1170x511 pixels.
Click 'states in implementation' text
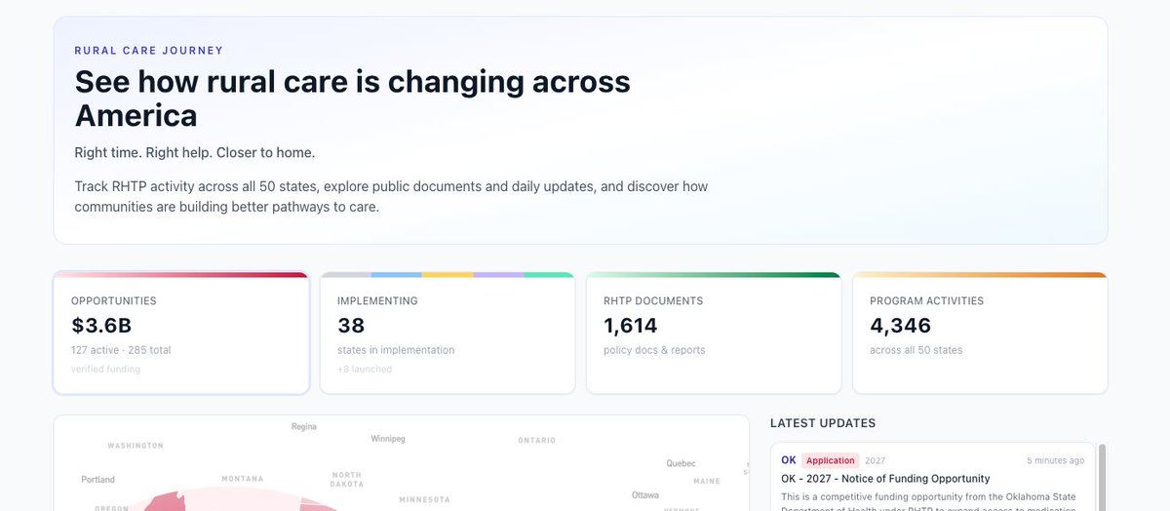tap(396, 350)
